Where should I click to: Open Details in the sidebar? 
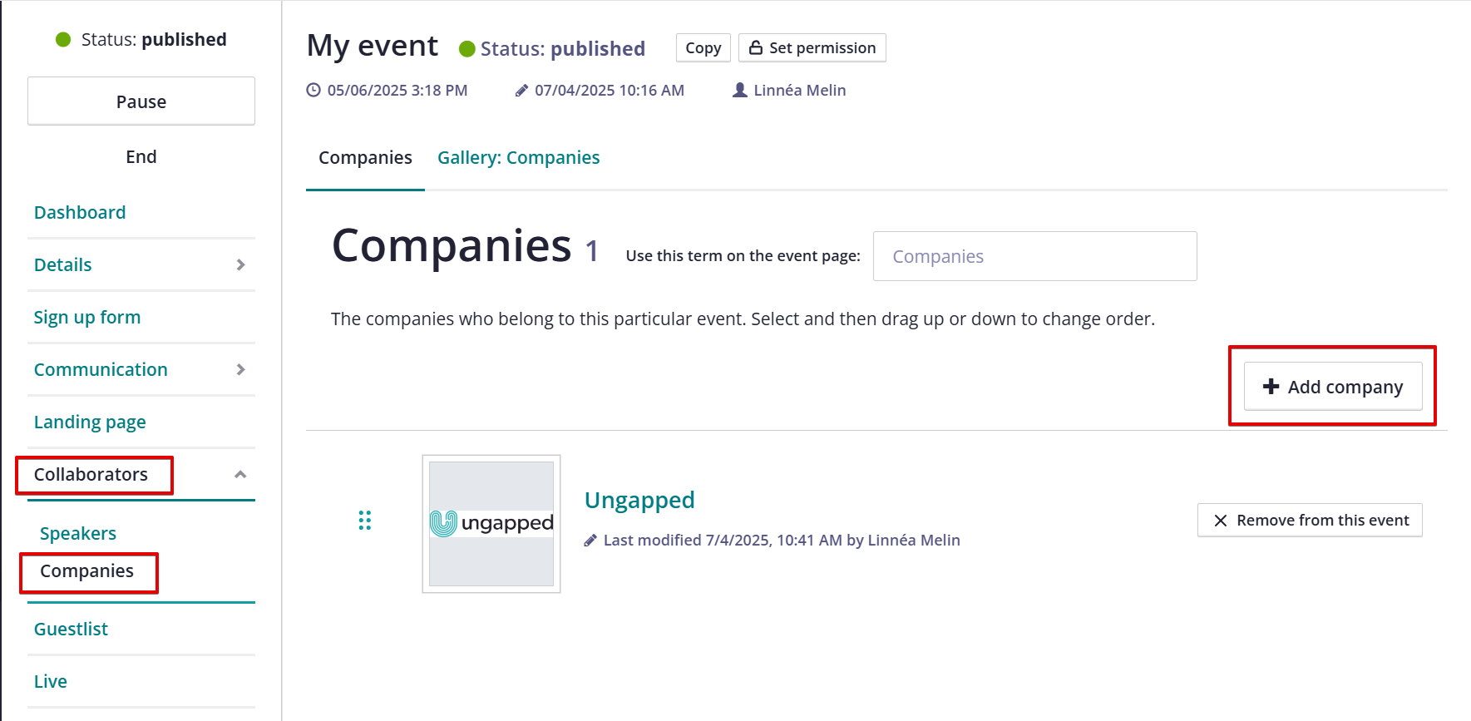(x=62, y=264)
